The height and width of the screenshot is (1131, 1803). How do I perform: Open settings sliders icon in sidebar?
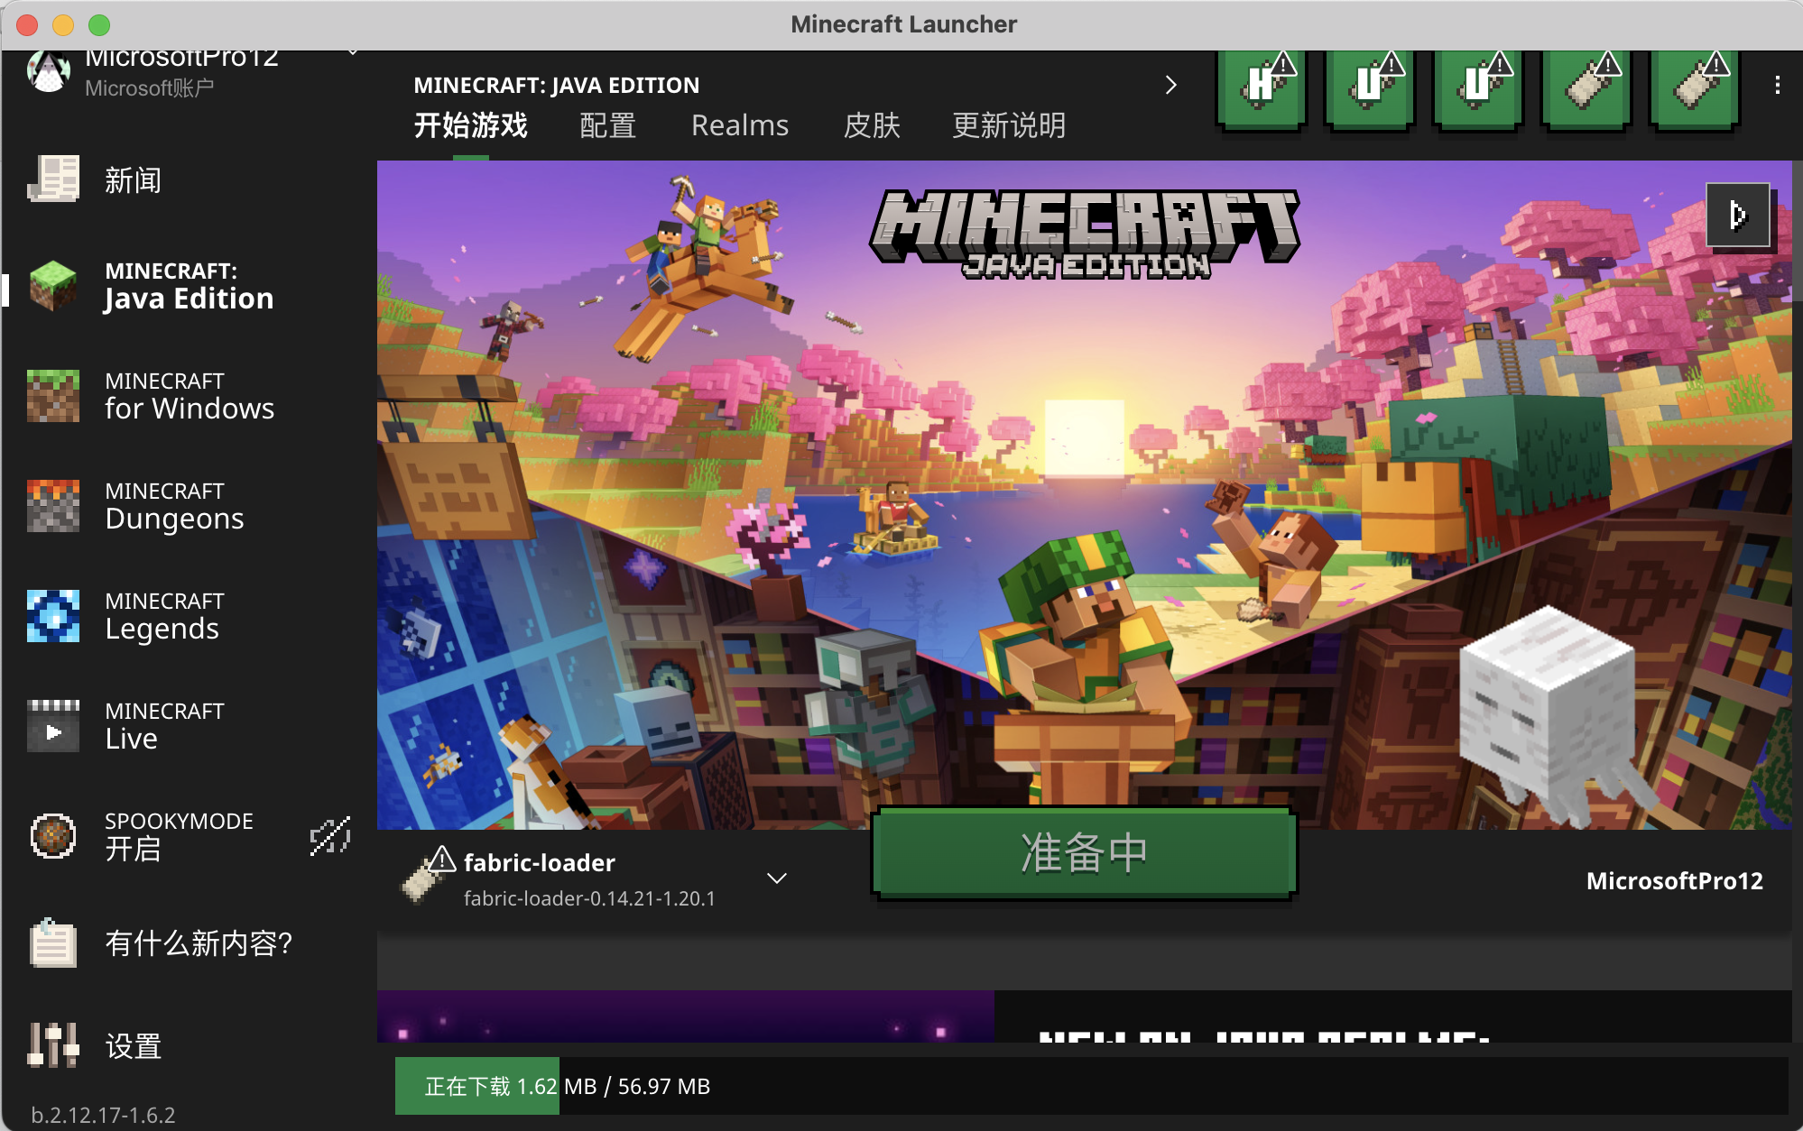point(53,1045)
